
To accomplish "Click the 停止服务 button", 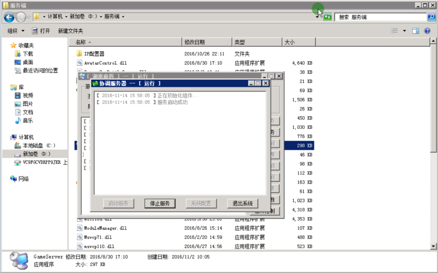I will coord(160,203).
